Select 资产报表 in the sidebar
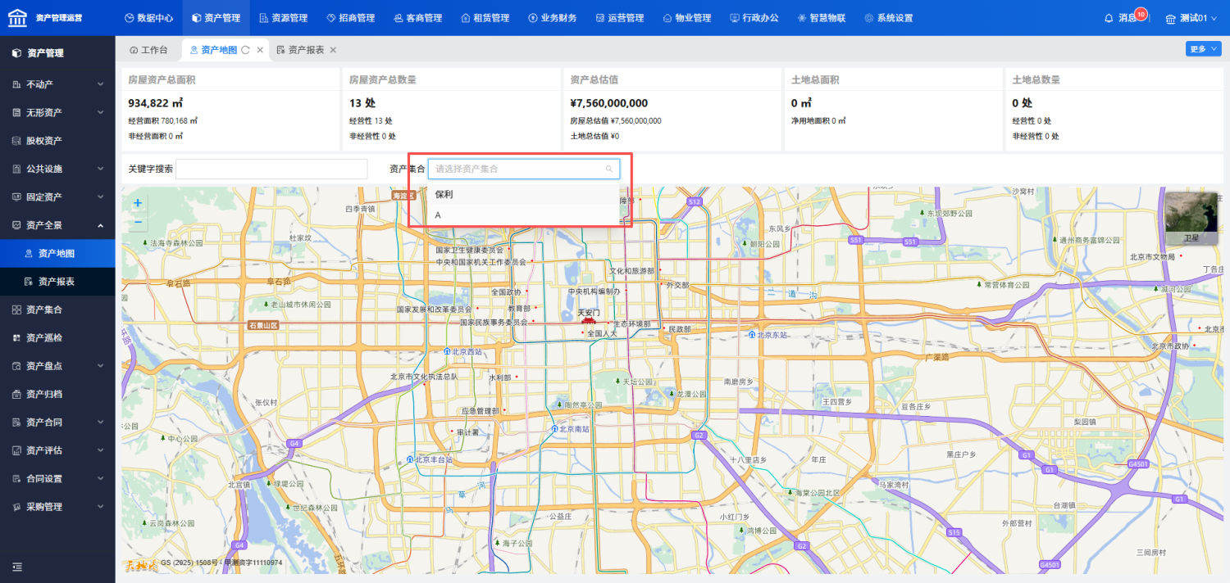This screenshot has width=1230, height=583. coord(57,282)
